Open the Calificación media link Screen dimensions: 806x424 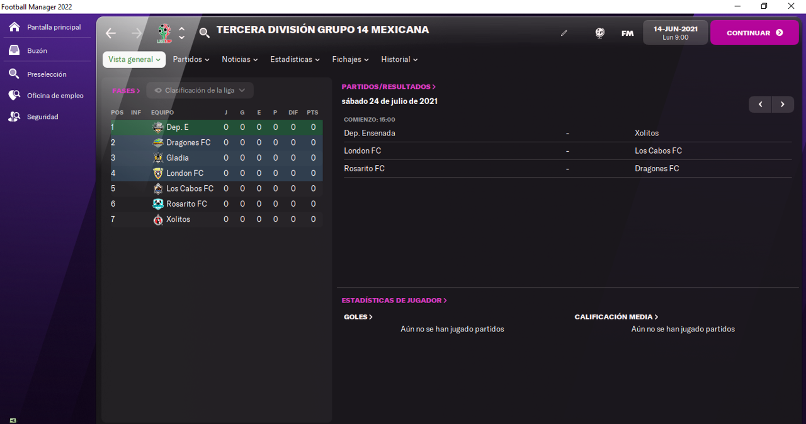(616, 317)
